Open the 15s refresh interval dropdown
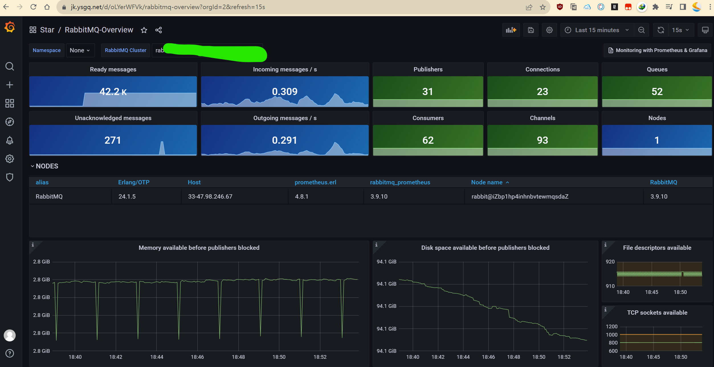714x367 pixels. (x=681, y=30)
